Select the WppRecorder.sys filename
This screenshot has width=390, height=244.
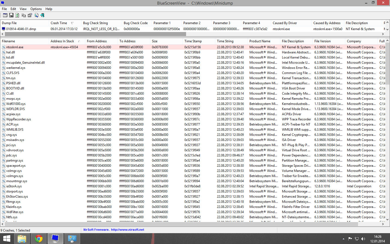[x=18, y=119]
